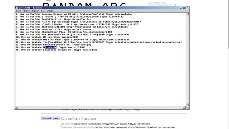Screen dimensions: 229x129
Task: Click the search field on the RANDOM.ORG page
Action: coord(162,5)
